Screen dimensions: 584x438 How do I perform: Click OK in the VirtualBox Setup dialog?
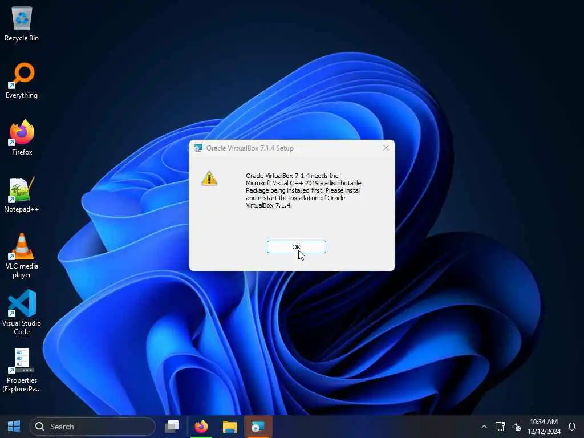296,247
